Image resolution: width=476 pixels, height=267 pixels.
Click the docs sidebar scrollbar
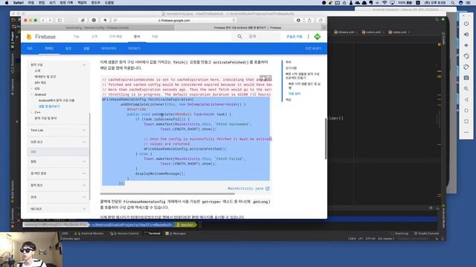coord(89,156)
